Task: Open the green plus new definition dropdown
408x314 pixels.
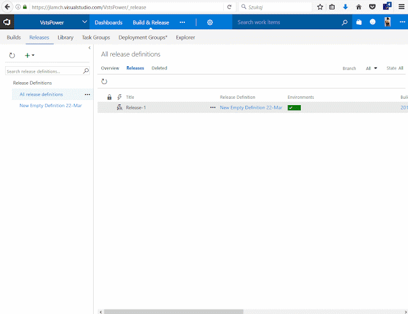Action: (x=29, y=55)
